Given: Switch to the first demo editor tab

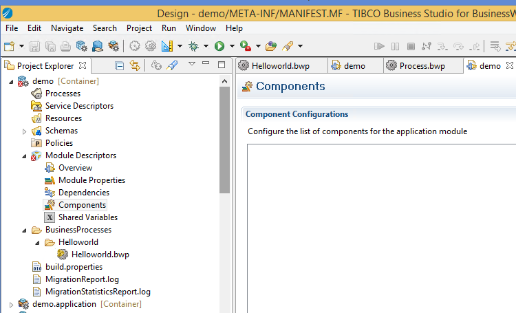Looking at the screenshot, I should (x=354, y=66).
